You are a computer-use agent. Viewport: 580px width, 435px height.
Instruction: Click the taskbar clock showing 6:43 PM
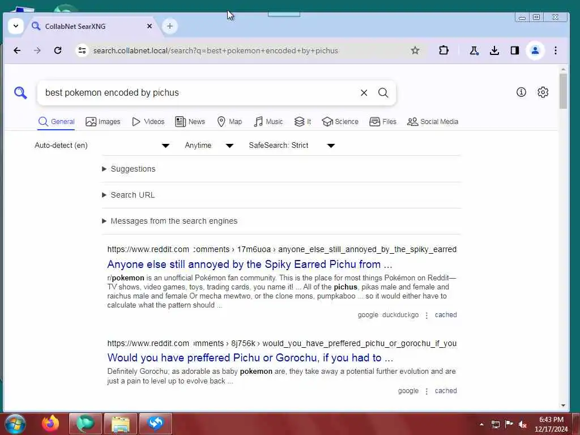tap(551, 424)
